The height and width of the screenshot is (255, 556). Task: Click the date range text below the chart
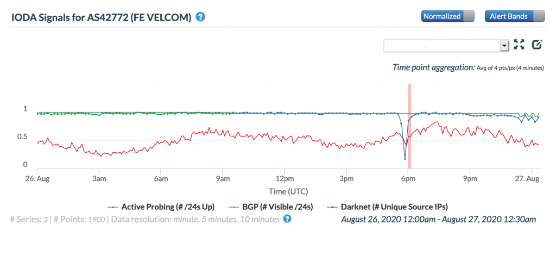tap(438, 220)
